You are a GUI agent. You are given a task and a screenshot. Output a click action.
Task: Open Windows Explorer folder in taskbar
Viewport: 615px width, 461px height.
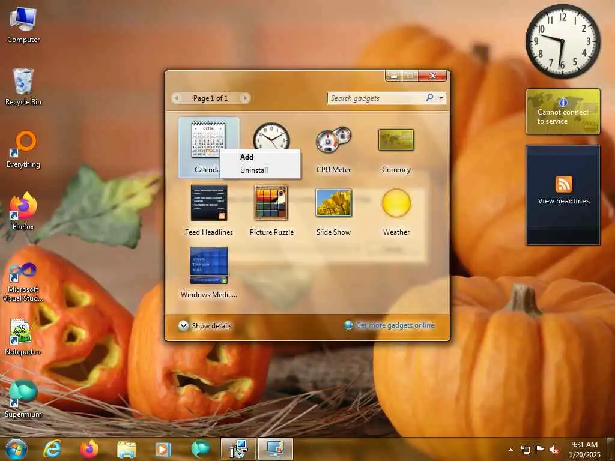click(127, 449)
